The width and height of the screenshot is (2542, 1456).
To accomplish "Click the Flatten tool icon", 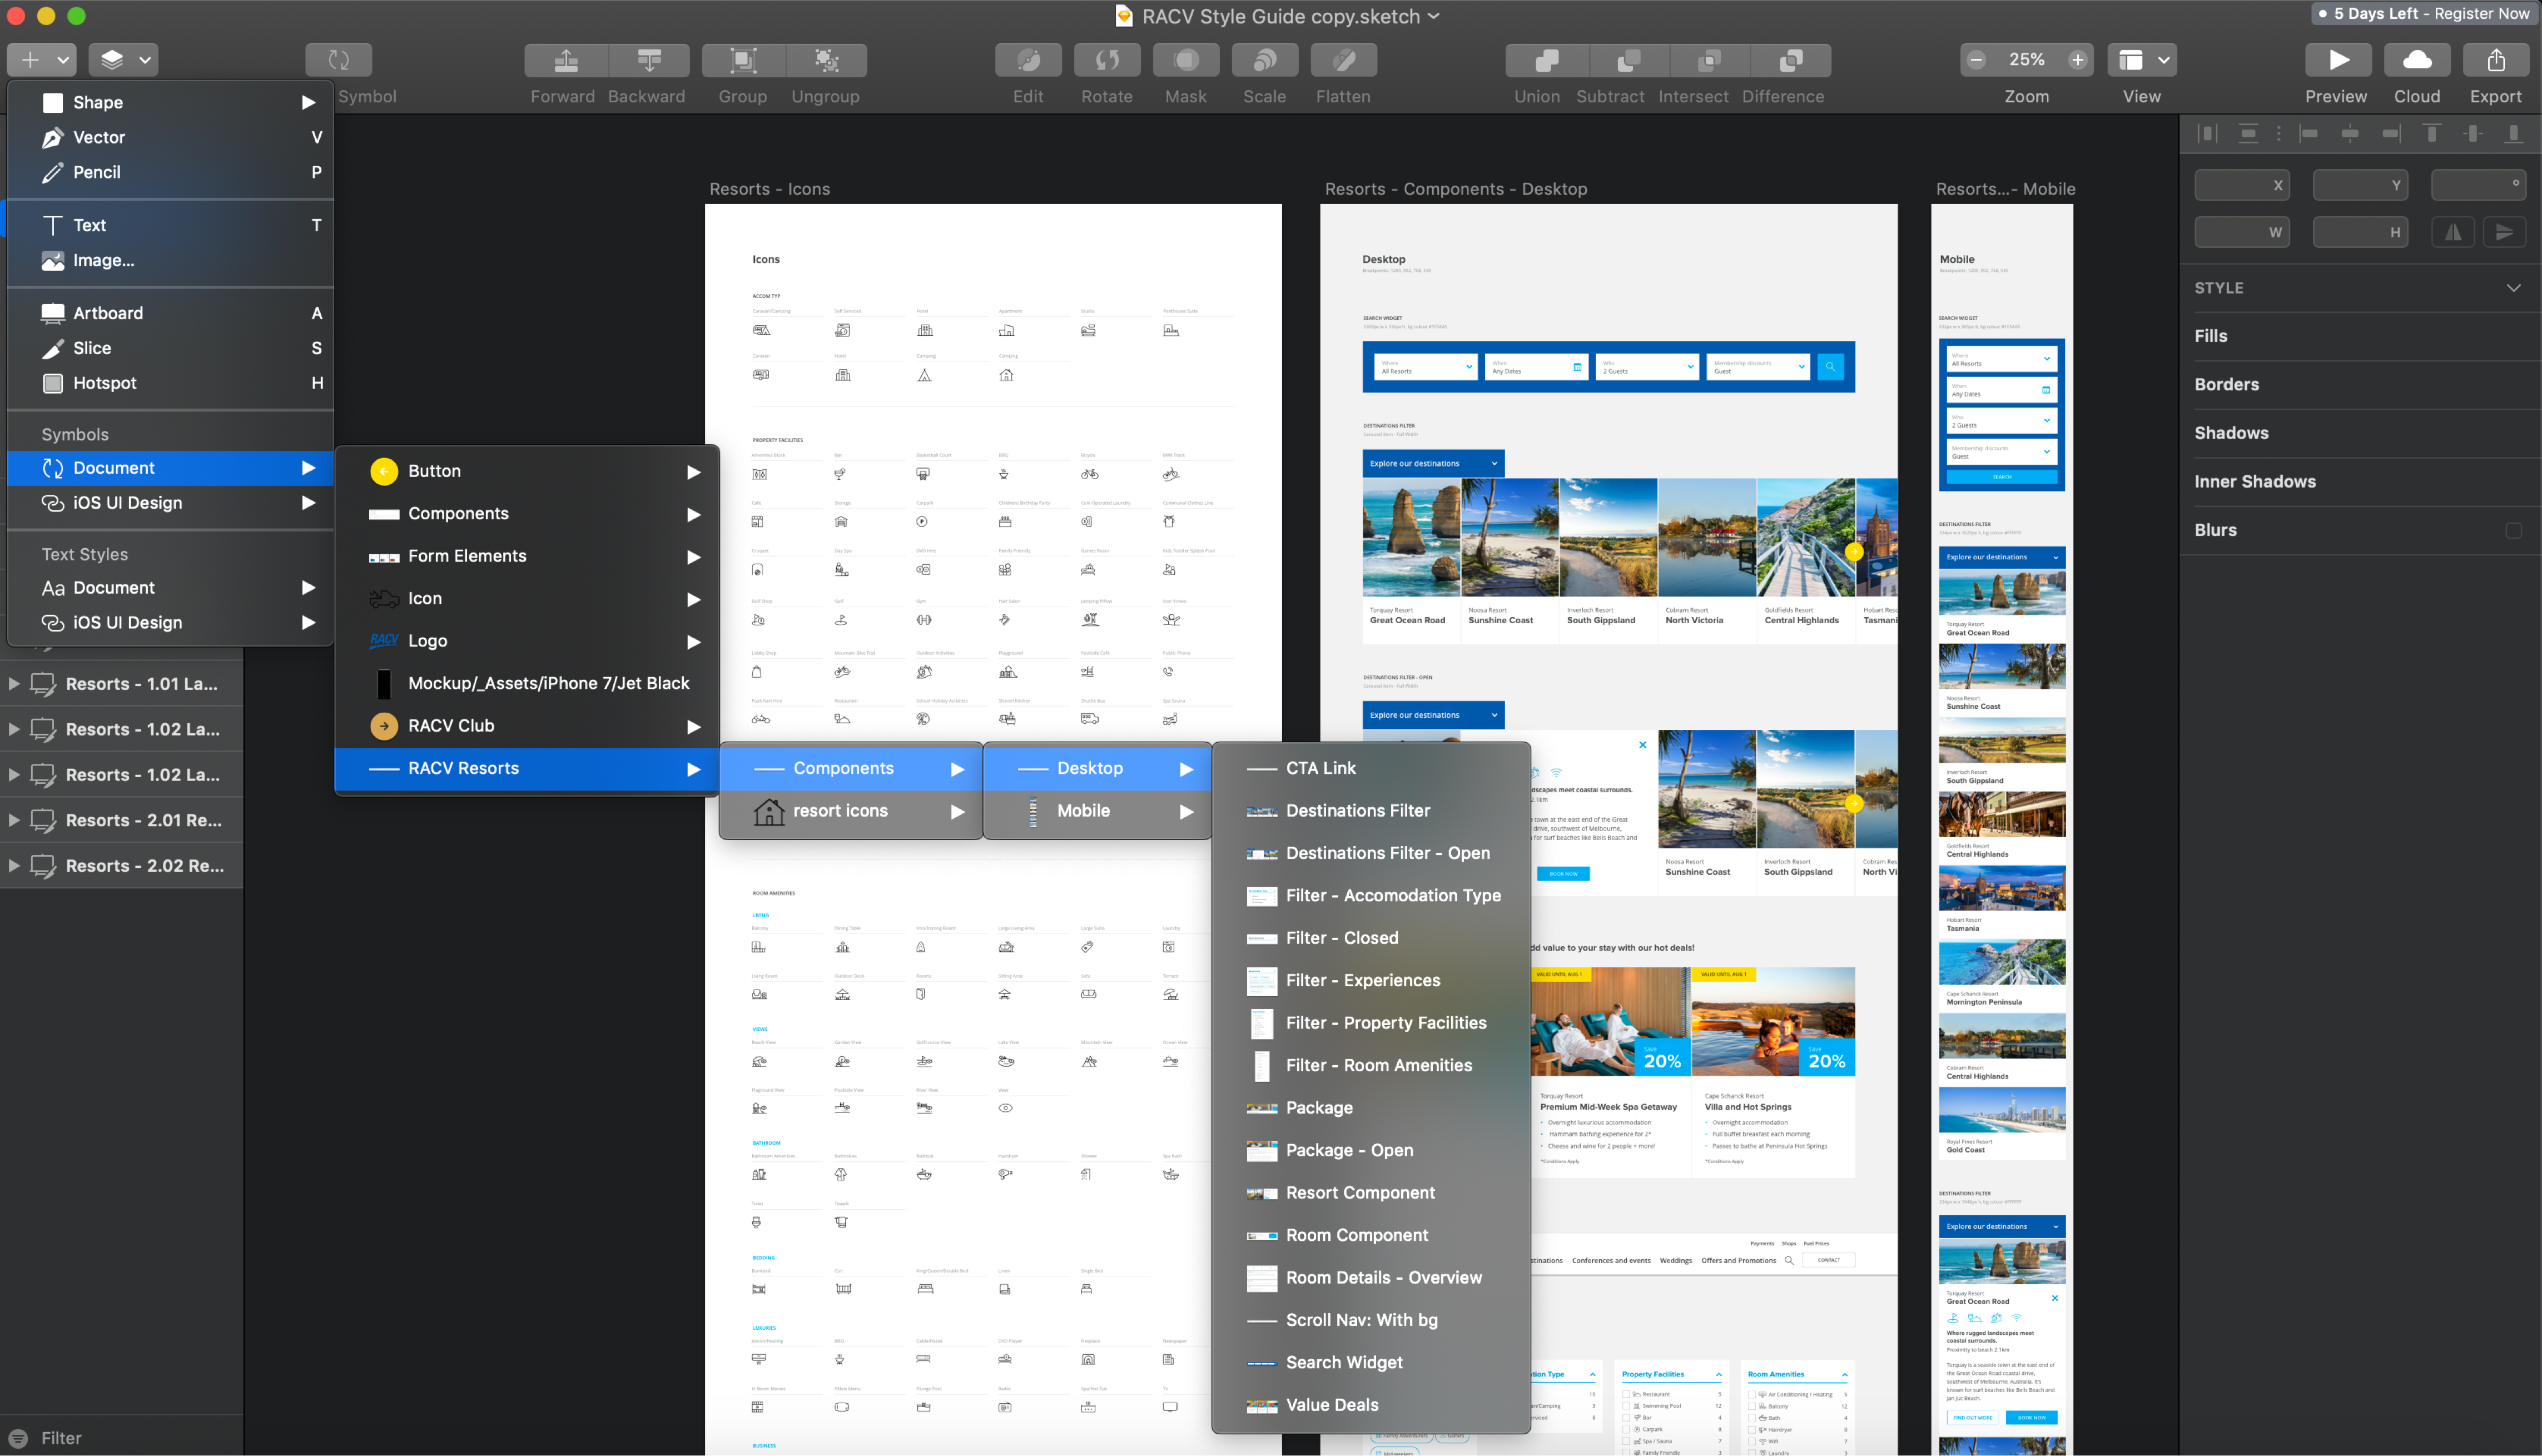I will tap(1344, 60).
